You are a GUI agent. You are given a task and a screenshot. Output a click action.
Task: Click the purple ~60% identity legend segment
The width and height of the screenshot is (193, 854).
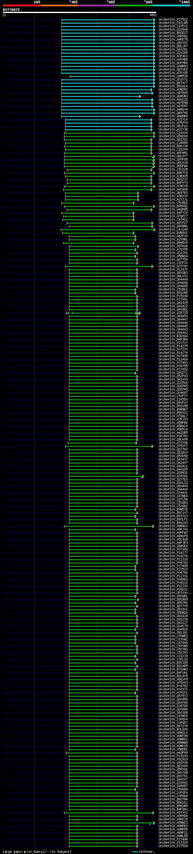point(97,5)
